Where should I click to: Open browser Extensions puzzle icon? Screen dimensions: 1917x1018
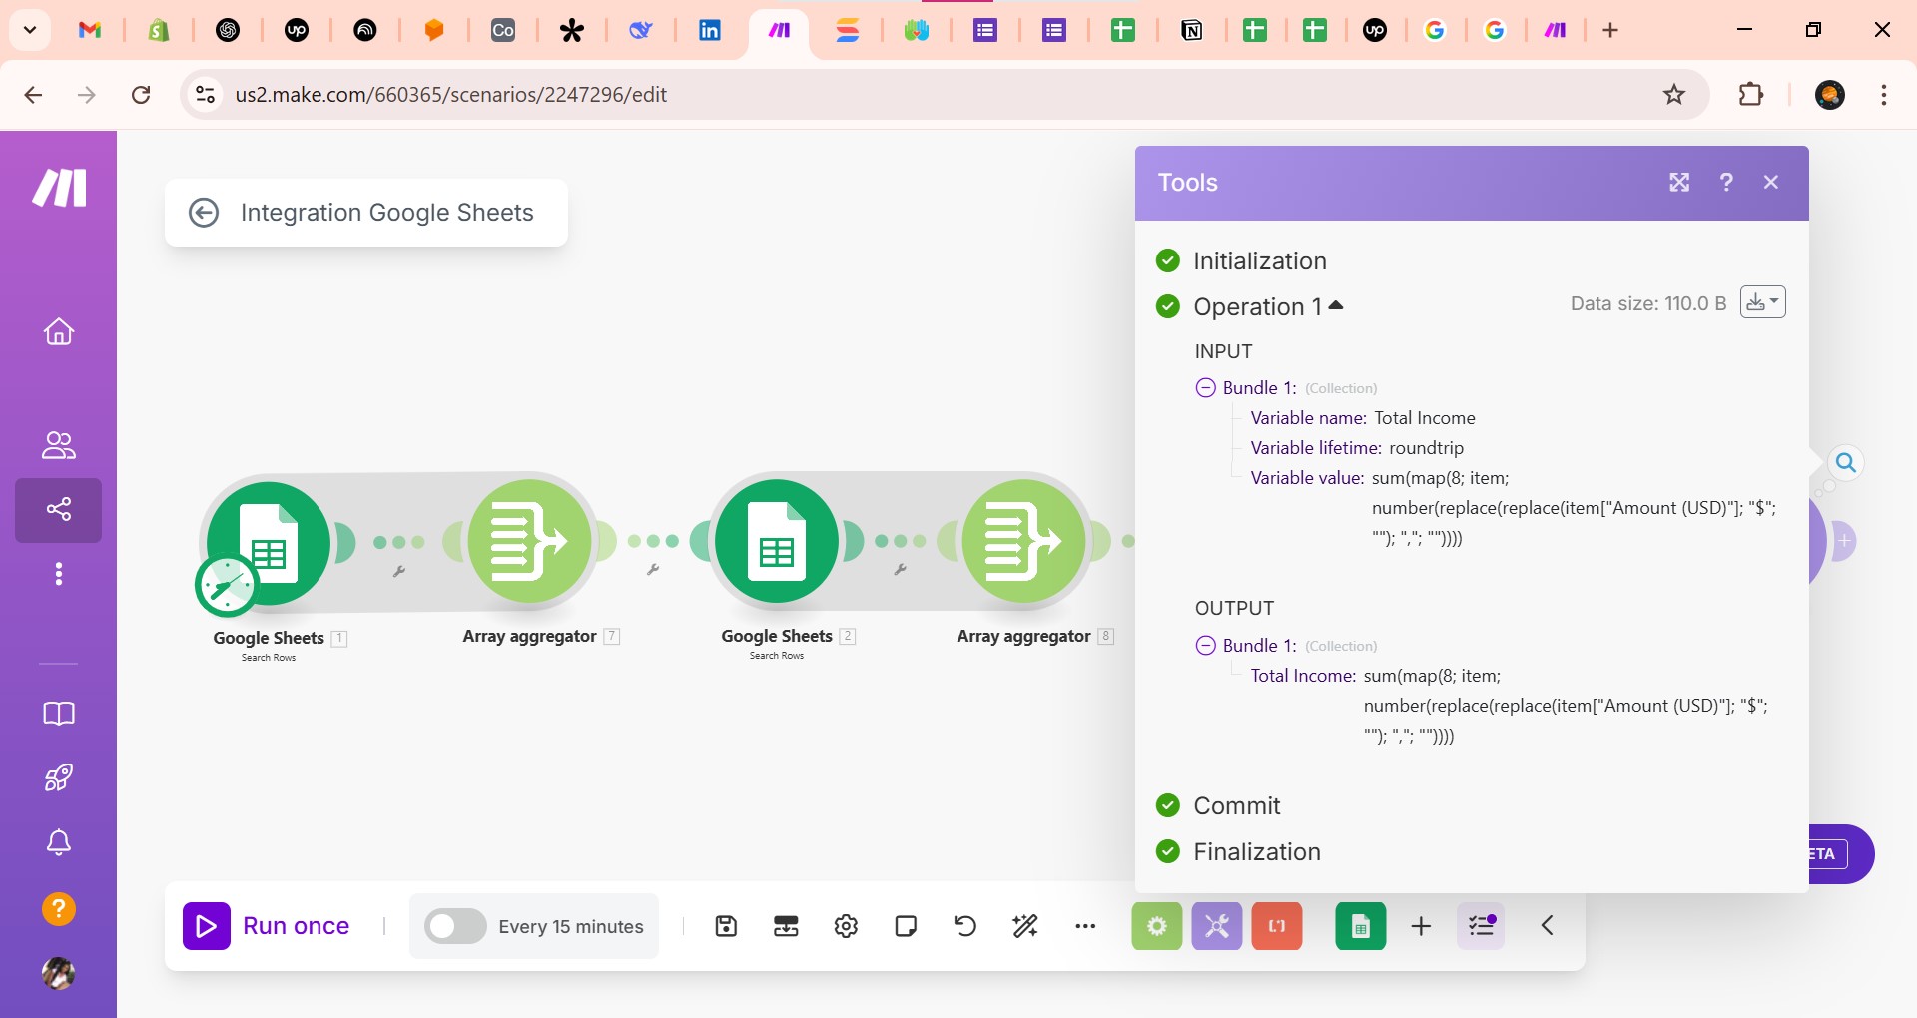1751,95
